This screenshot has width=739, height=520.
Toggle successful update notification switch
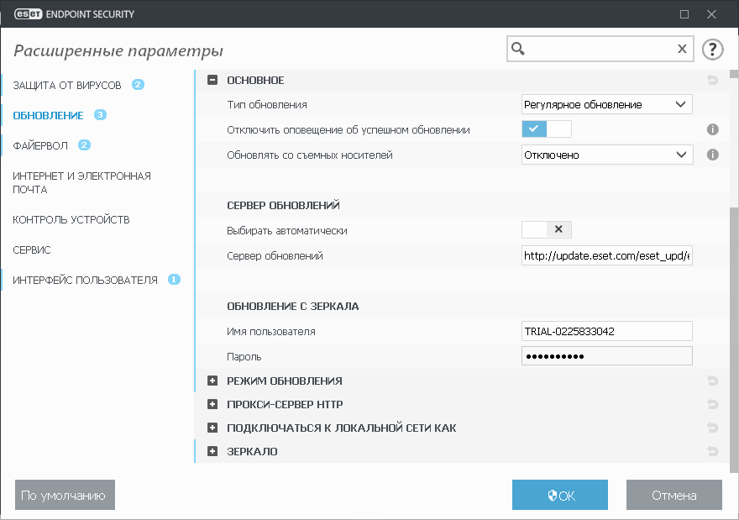point(547,129)
